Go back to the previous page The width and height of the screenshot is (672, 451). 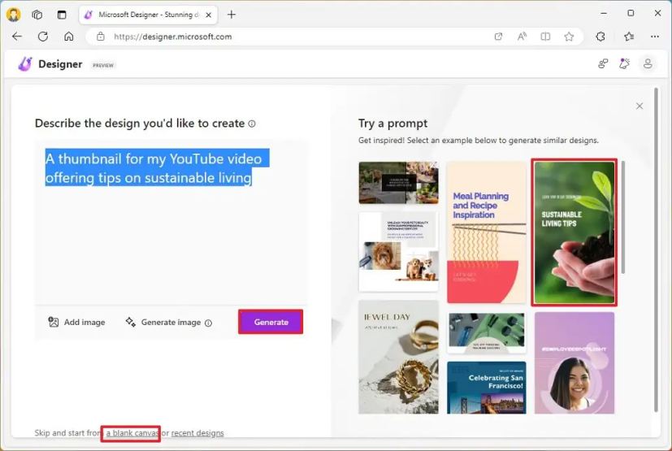point(17,37)
